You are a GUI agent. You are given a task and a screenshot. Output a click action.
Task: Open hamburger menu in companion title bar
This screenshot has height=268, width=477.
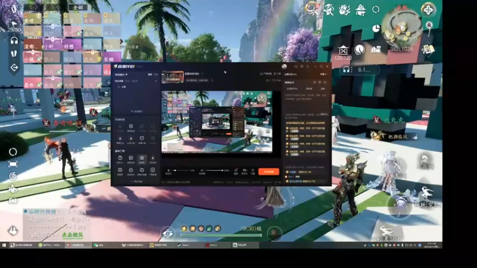pyautogui.click(x=308, y=66)
